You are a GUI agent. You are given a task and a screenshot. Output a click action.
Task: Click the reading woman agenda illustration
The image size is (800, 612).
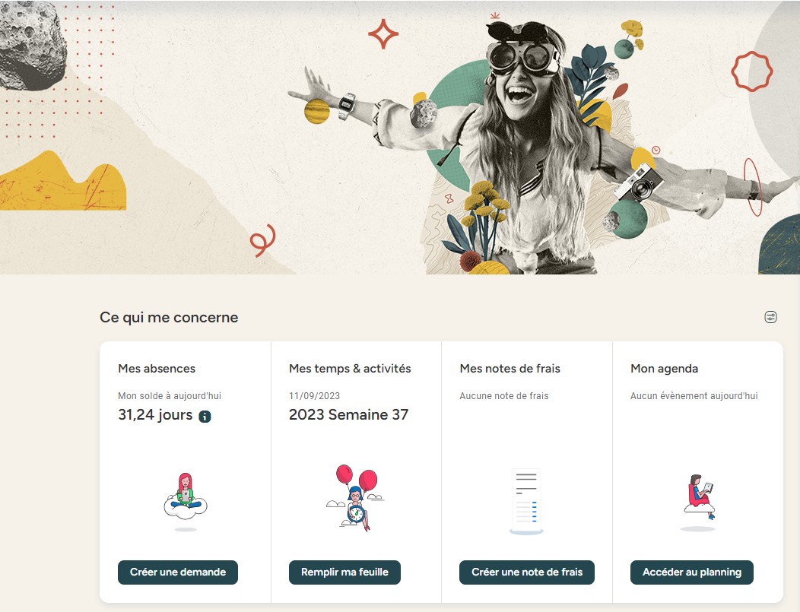click(x=699, y=503)
